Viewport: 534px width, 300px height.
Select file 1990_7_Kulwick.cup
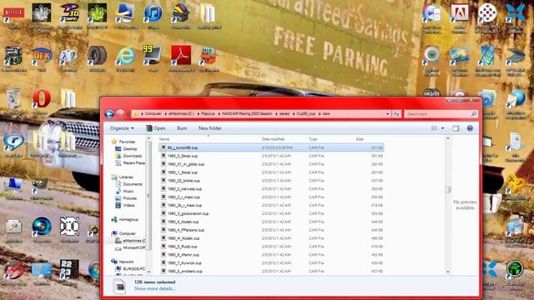coord(184,263)
